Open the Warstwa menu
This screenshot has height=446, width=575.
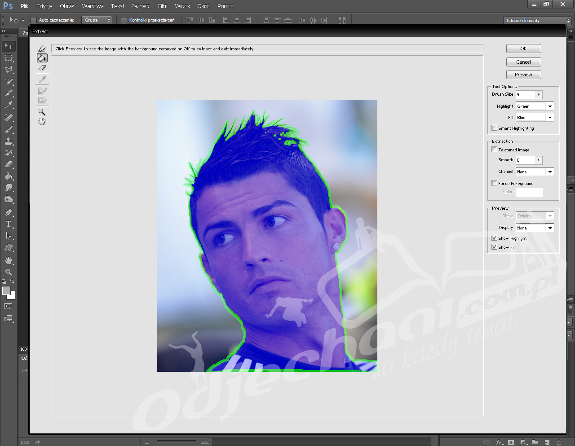coord(93,6)
